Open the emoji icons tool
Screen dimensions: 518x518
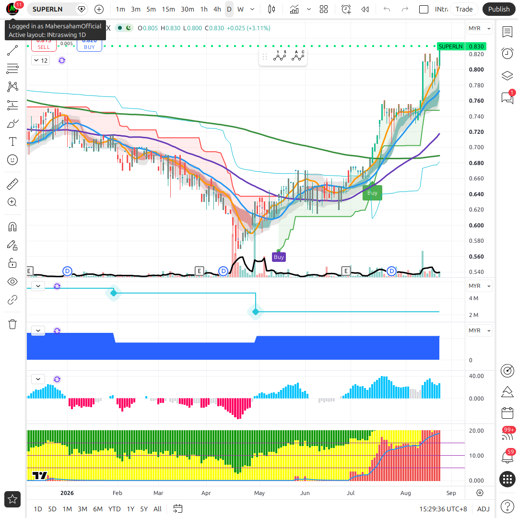click(x=12, y=160)
